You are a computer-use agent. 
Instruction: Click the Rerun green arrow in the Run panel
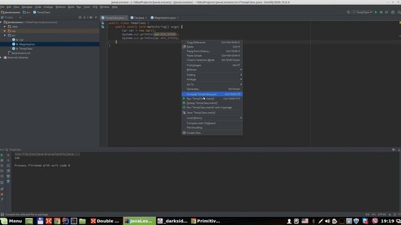pos(2,155)
